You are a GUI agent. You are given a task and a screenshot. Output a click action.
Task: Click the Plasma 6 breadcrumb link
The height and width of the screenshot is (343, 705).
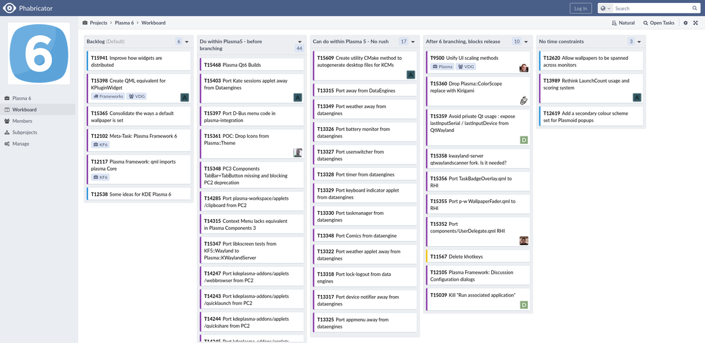124,23
